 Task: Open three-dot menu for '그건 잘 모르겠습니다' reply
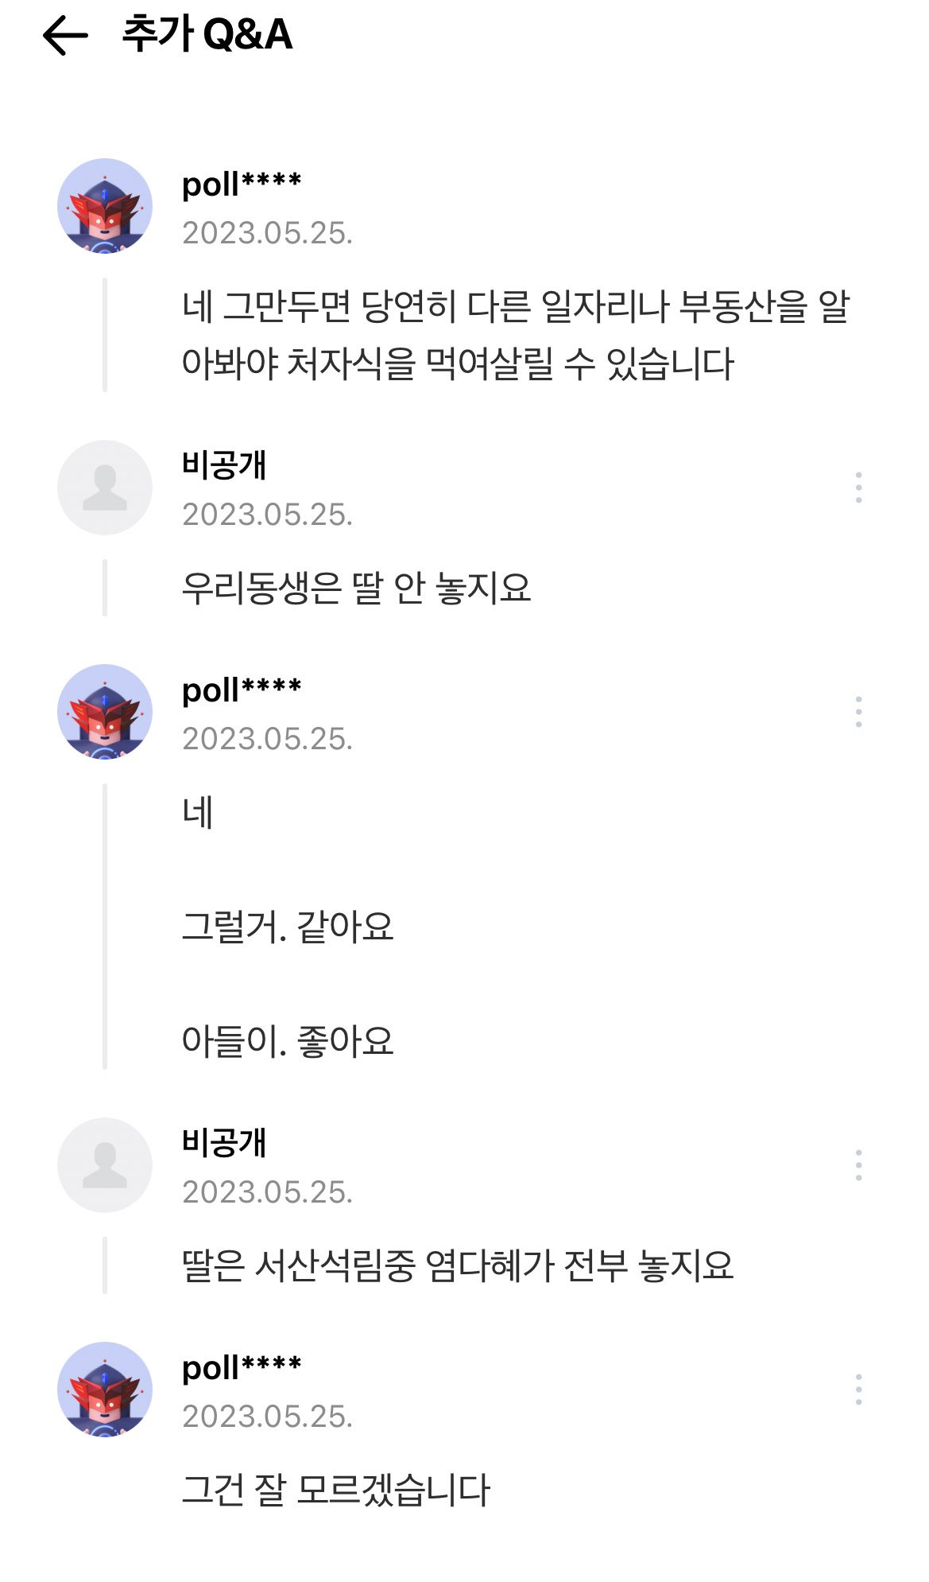click(x=858, y=1390)
